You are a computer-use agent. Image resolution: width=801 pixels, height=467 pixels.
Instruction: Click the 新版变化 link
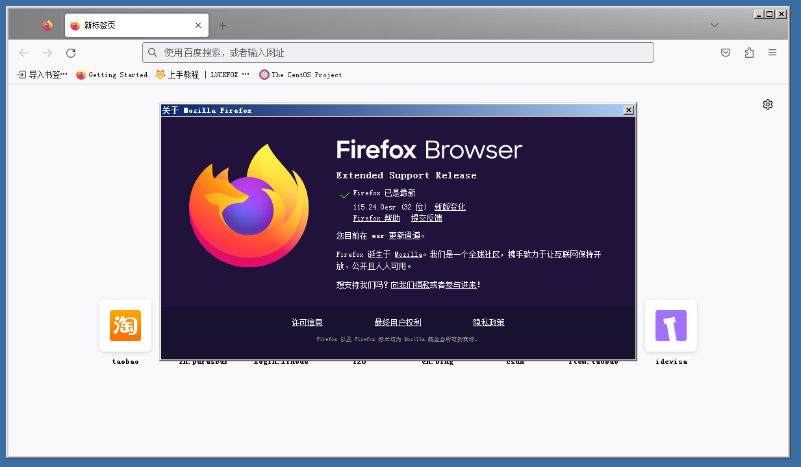[x=450, y=207]
